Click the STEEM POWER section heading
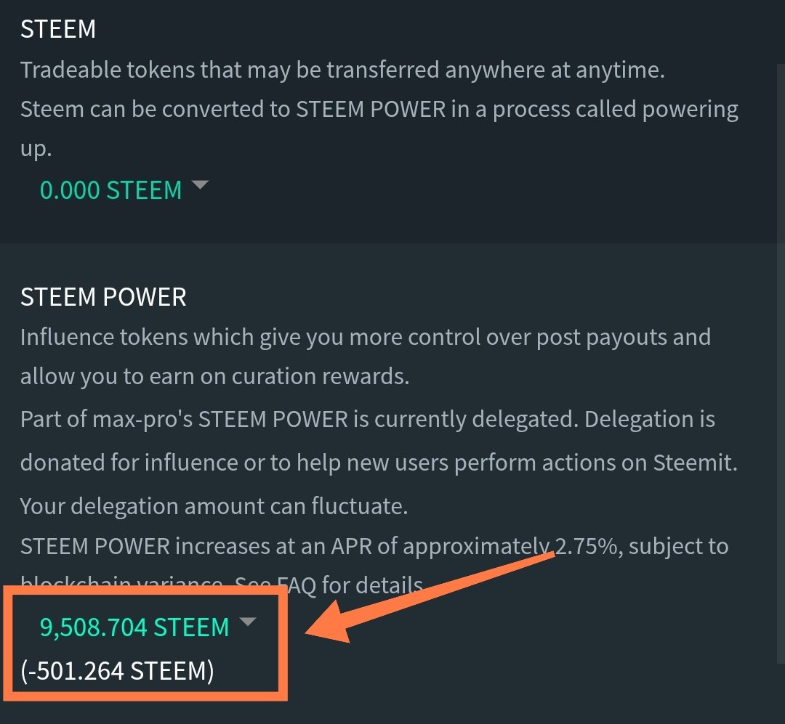The height and width of the screenshot is (724, 785). [103, 297]
